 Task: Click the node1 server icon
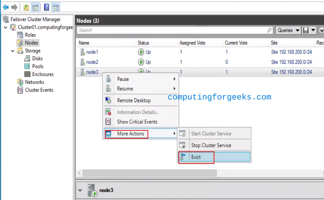pyautogui.click(x=82, y=52)
